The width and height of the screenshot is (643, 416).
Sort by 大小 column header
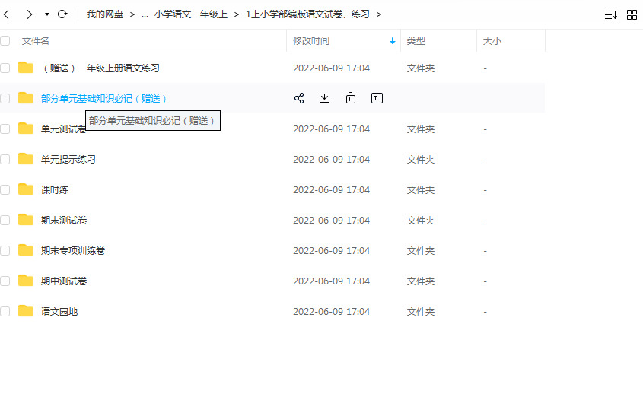492,41
